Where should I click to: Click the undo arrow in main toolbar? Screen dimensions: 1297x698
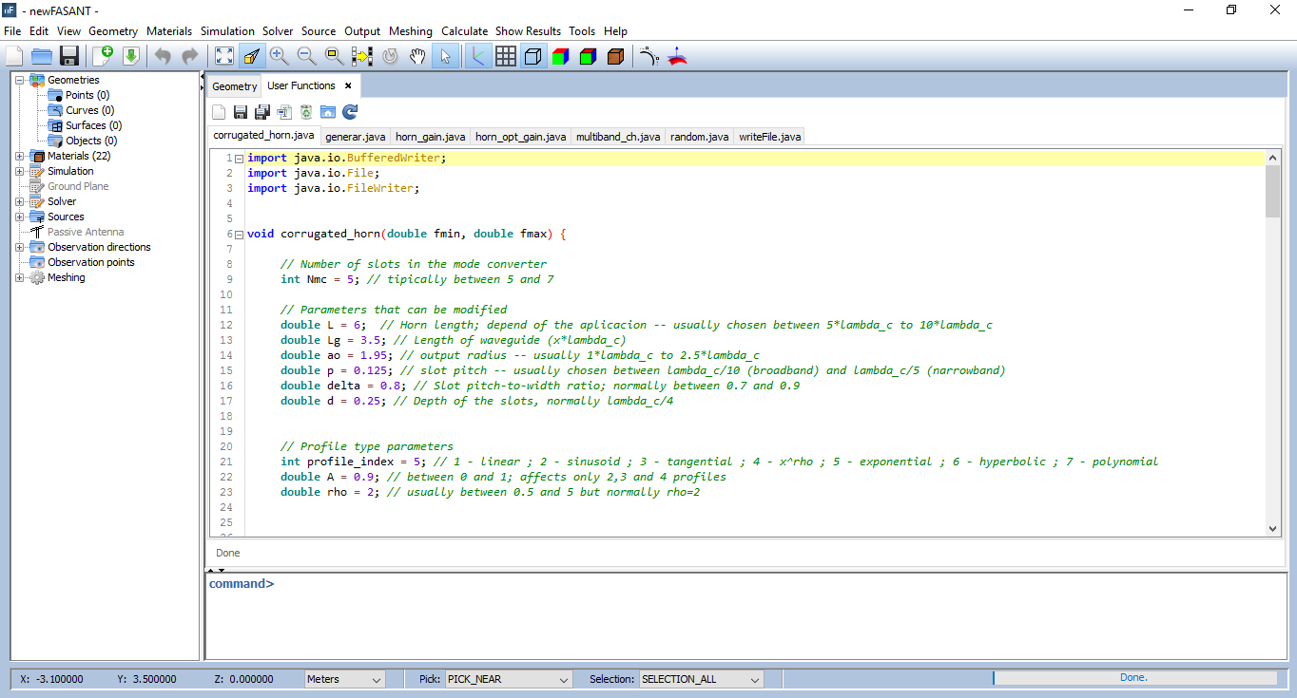(163, 56)
